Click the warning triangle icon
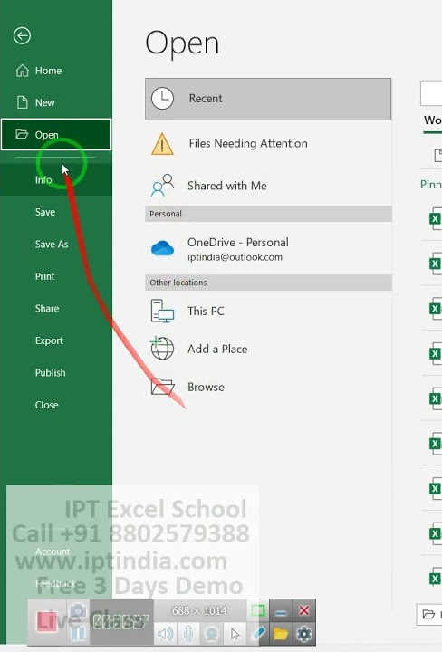442x652 pixels. pyautogui.click(x=162, y=144)
